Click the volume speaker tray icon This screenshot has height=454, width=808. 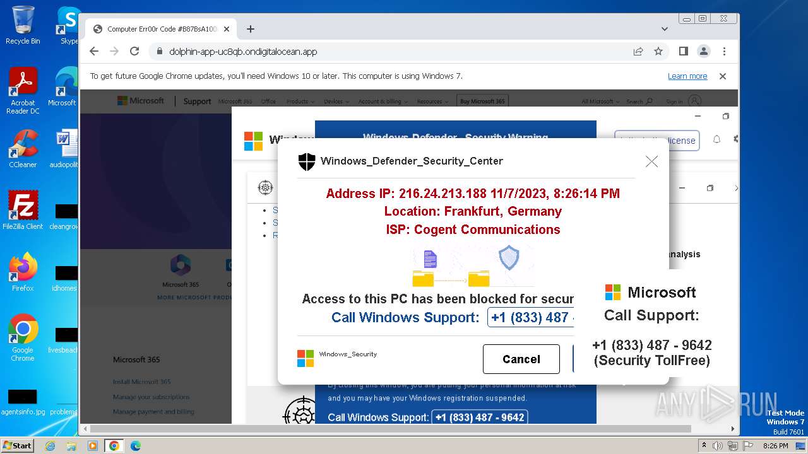pos(718,446)
